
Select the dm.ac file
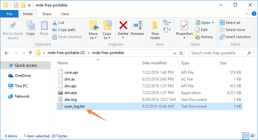[150, 79]
